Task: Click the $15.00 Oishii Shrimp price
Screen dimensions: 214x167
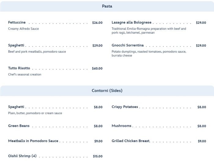Action: pos(98,156)
